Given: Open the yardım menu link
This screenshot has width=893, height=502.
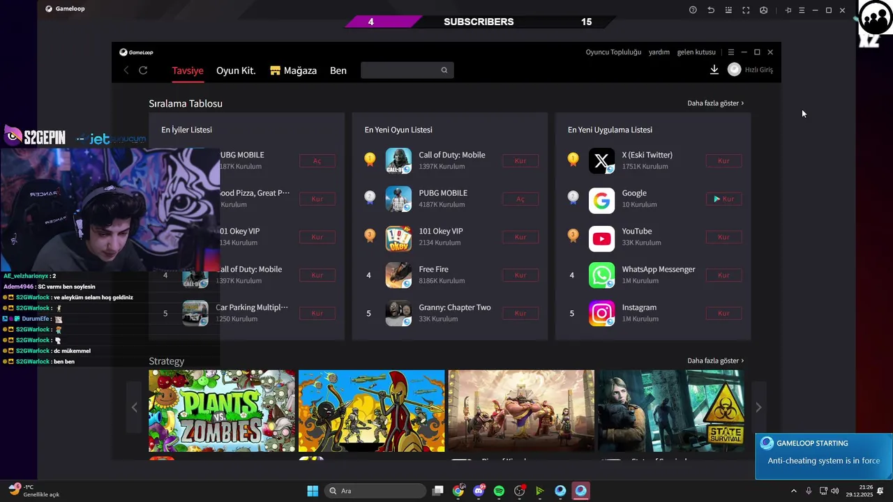Looking at the screenshot, I should [659, 52].
